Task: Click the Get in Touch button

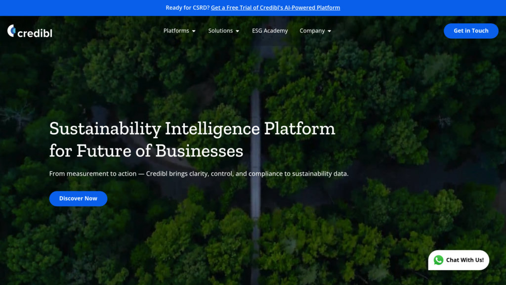Action: pos(470,31)
